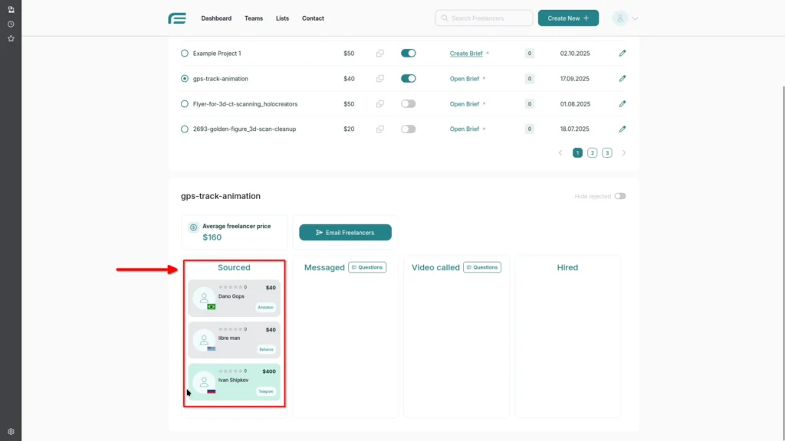Go to next page with right chevron
This screenshot has width=785, height=441.
(624, 153)
